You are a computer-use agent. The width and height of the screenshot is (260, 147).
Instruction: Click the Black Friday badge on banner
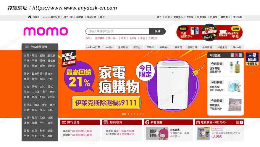click(69, 58)
